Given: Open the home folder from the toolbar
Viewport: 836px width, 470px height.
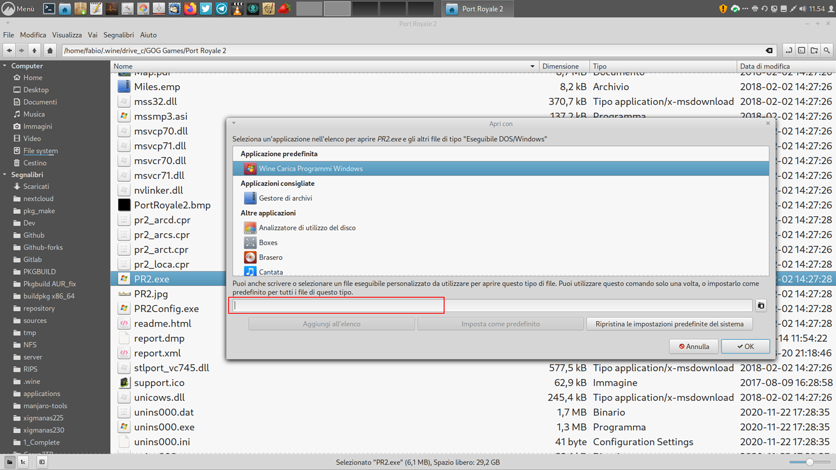Looking at the screenshot, I should [50, 51].
